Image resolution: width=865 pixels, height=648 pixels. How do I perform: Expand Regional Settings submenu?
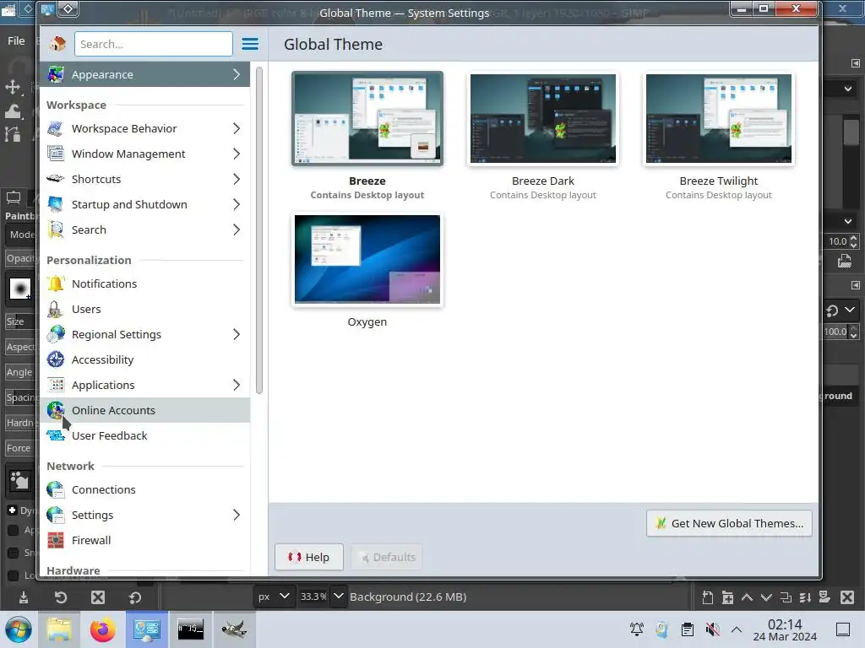coord(237,334)
